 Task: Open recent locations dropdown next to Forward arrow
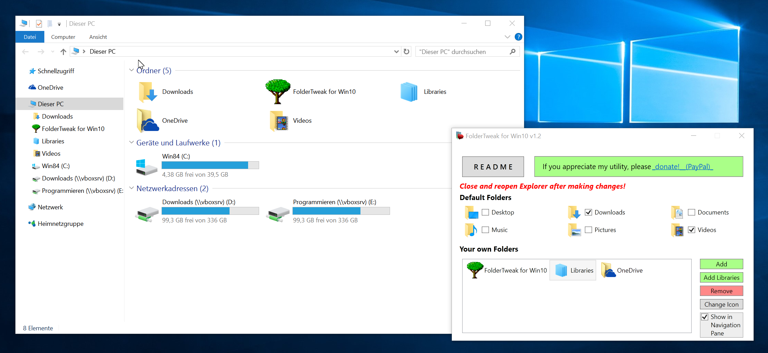(x=53, y=52)
